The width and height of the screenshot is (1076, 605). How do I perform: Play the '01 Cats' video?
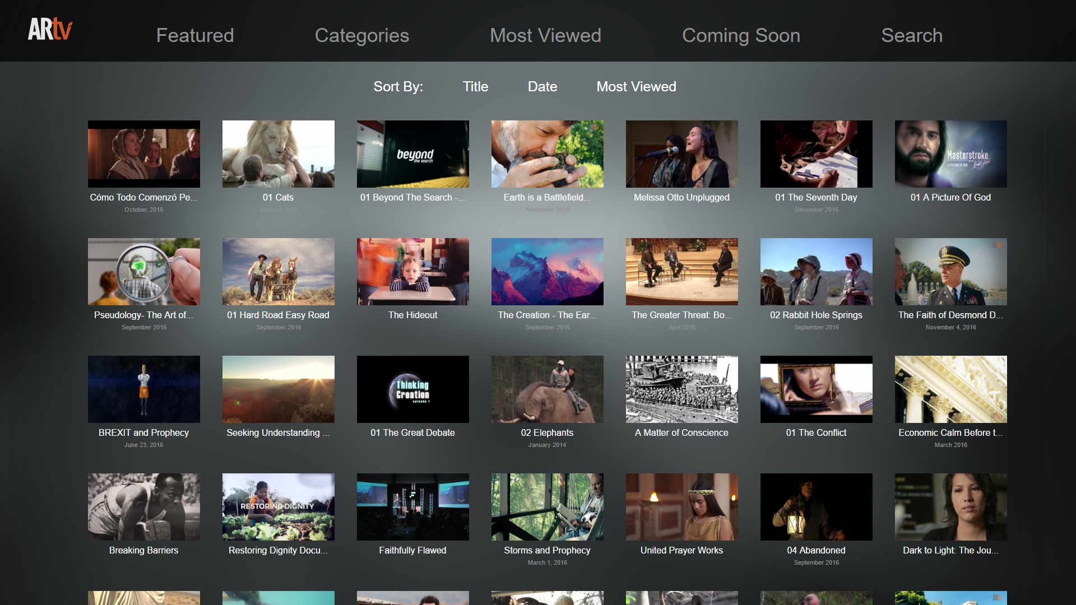click(278, 153)
